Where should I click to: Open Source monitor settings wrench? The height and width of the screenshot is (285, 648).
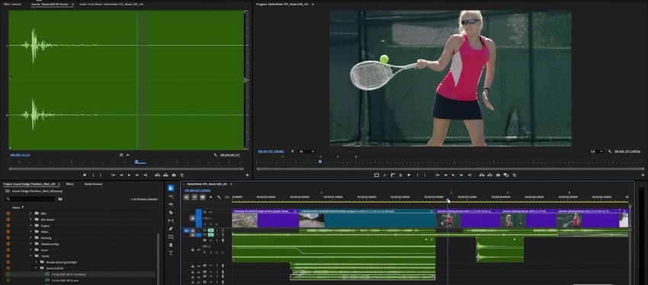[215, 155]
